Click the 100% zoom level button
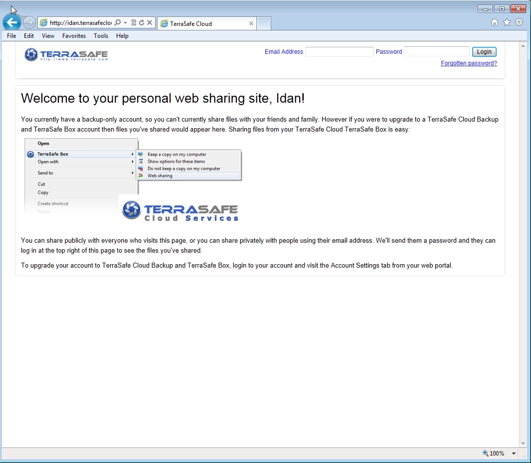531x463 pixels. click(494, 453)
